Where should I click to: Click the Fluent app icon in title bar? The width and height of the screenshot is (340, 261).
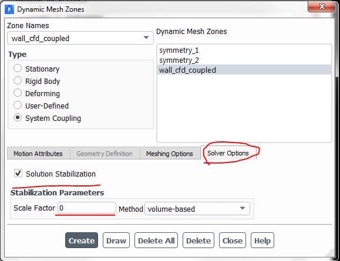pos(9,9)
